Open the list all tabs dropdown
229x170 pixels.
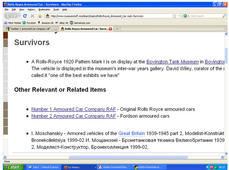(226, 29)
